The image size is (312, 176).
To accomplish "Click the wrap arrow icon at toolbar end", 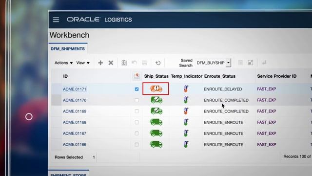I will point(264,63).
